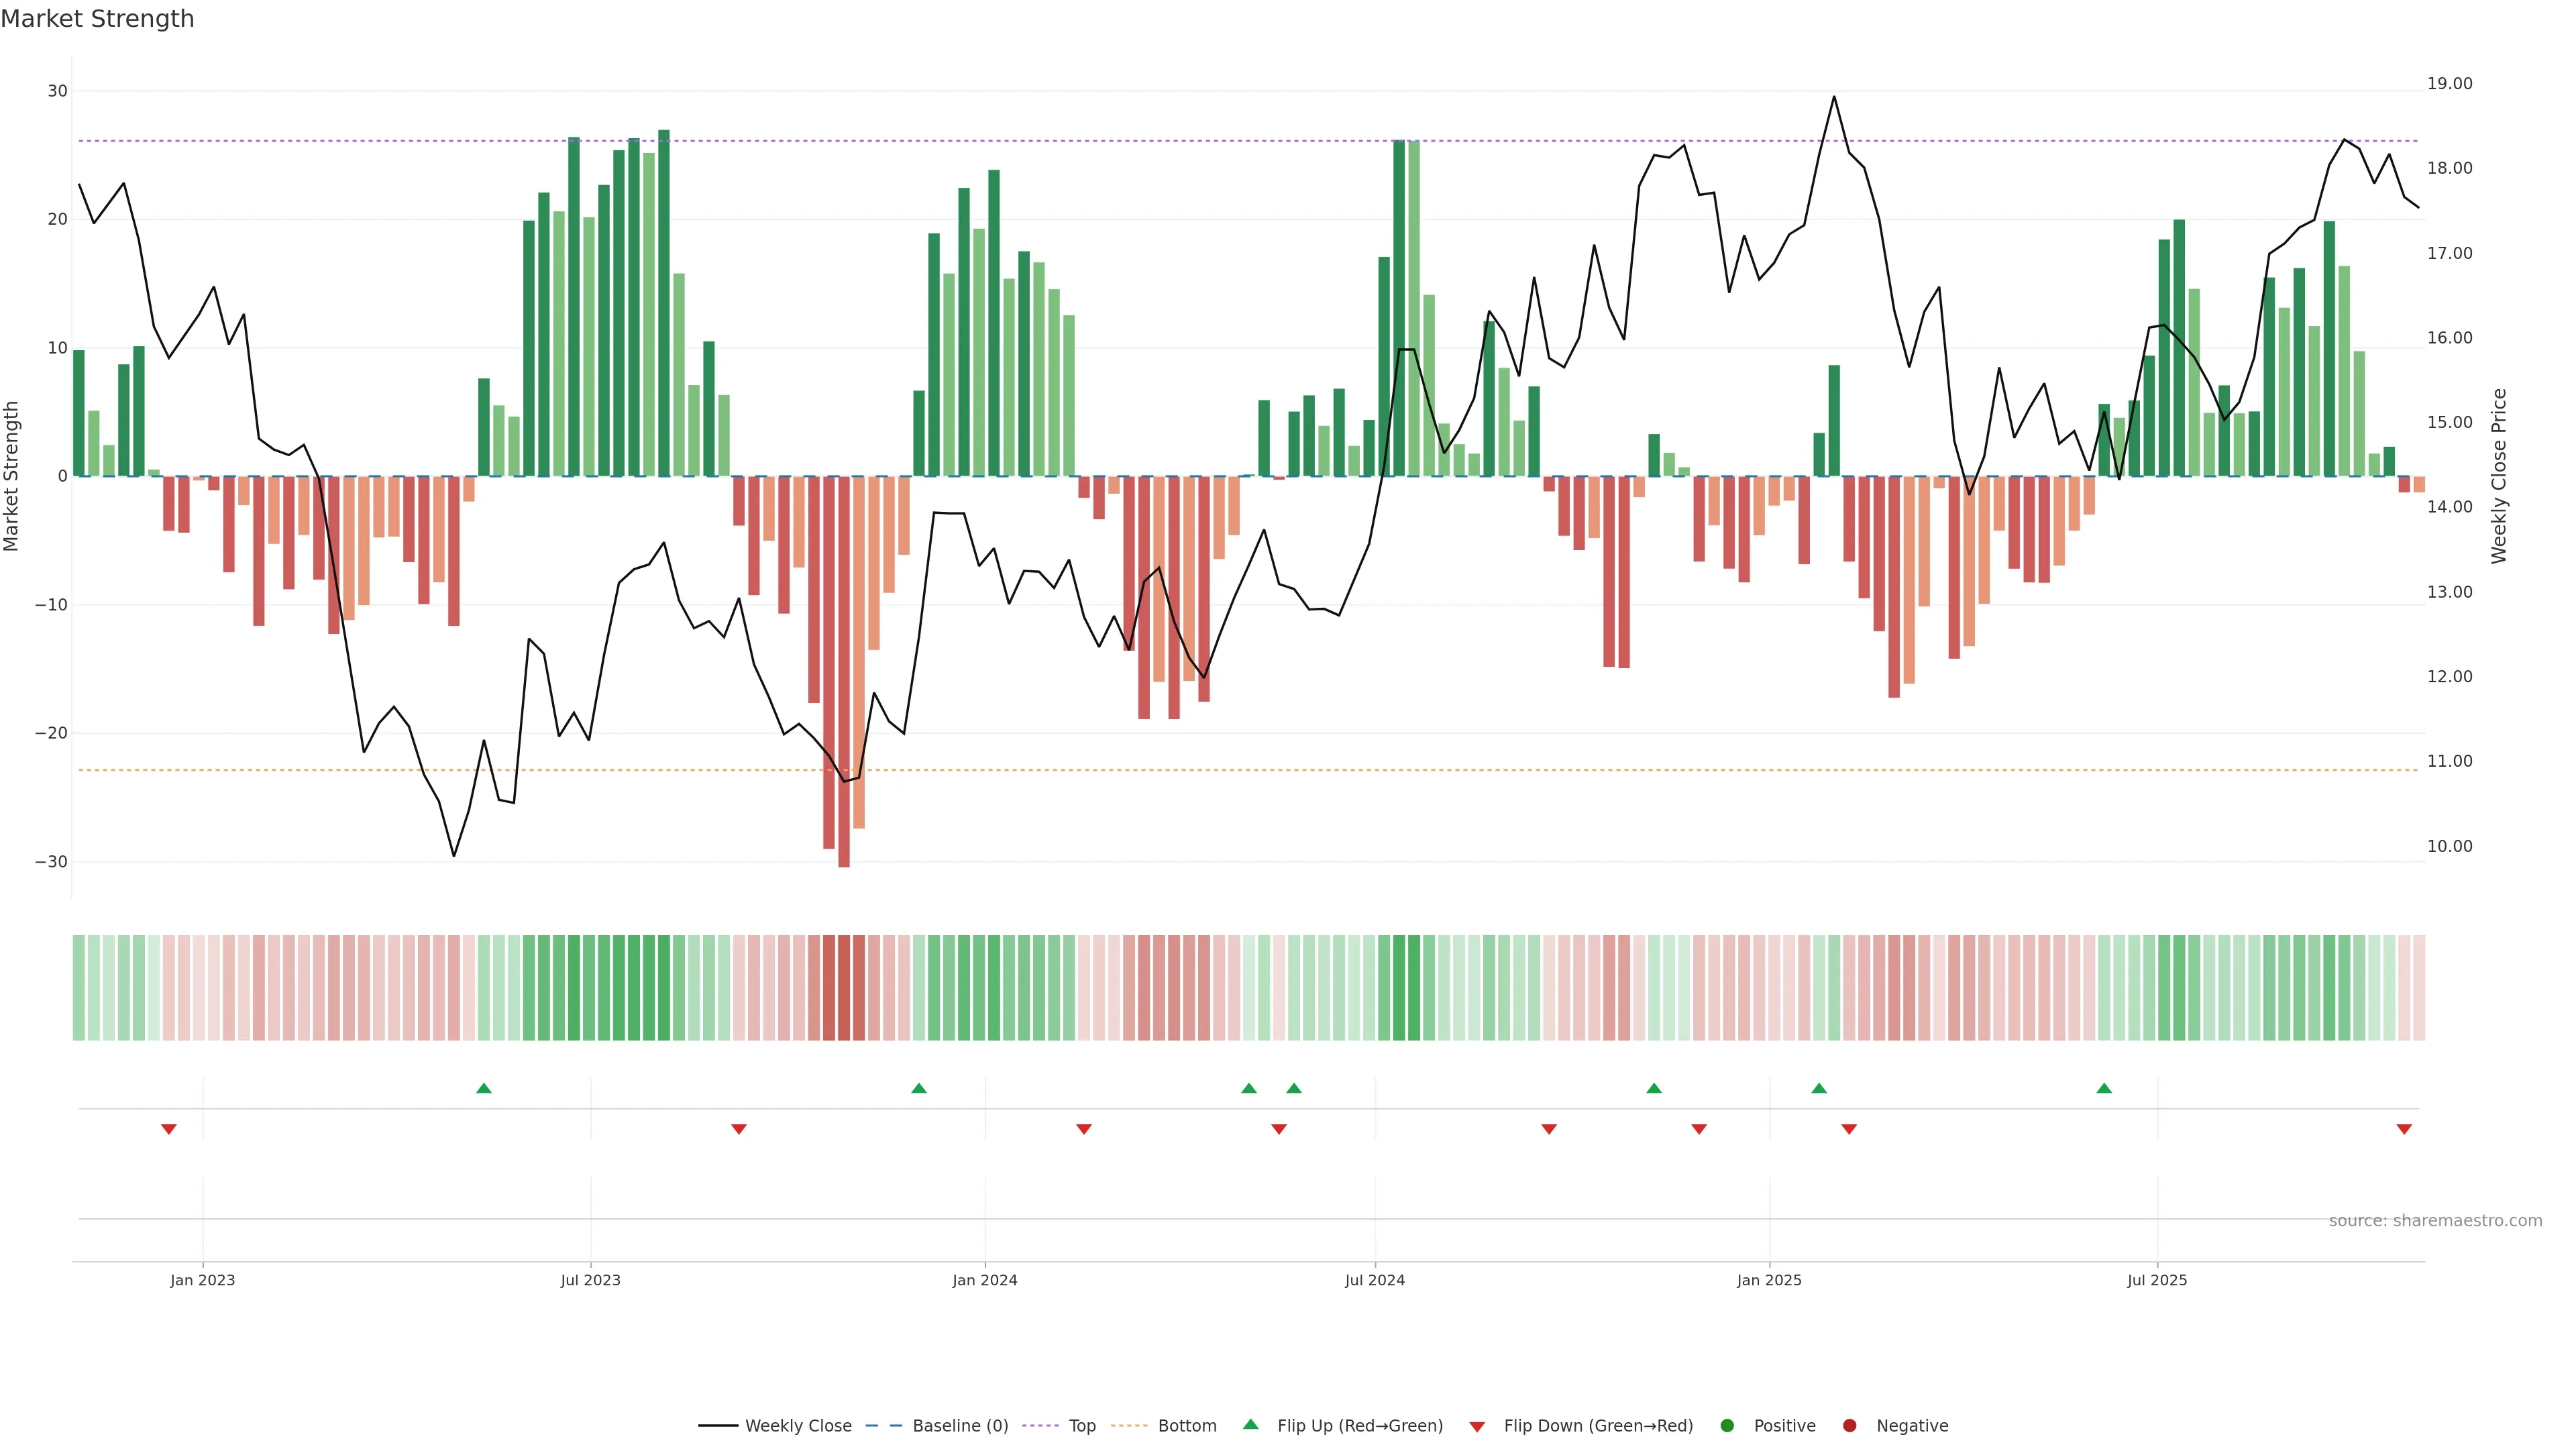Click the dark red Negative circle legend icon
Image resolution: width=2576 pixels, height=1449 pixels.
pos(1849,1426)
